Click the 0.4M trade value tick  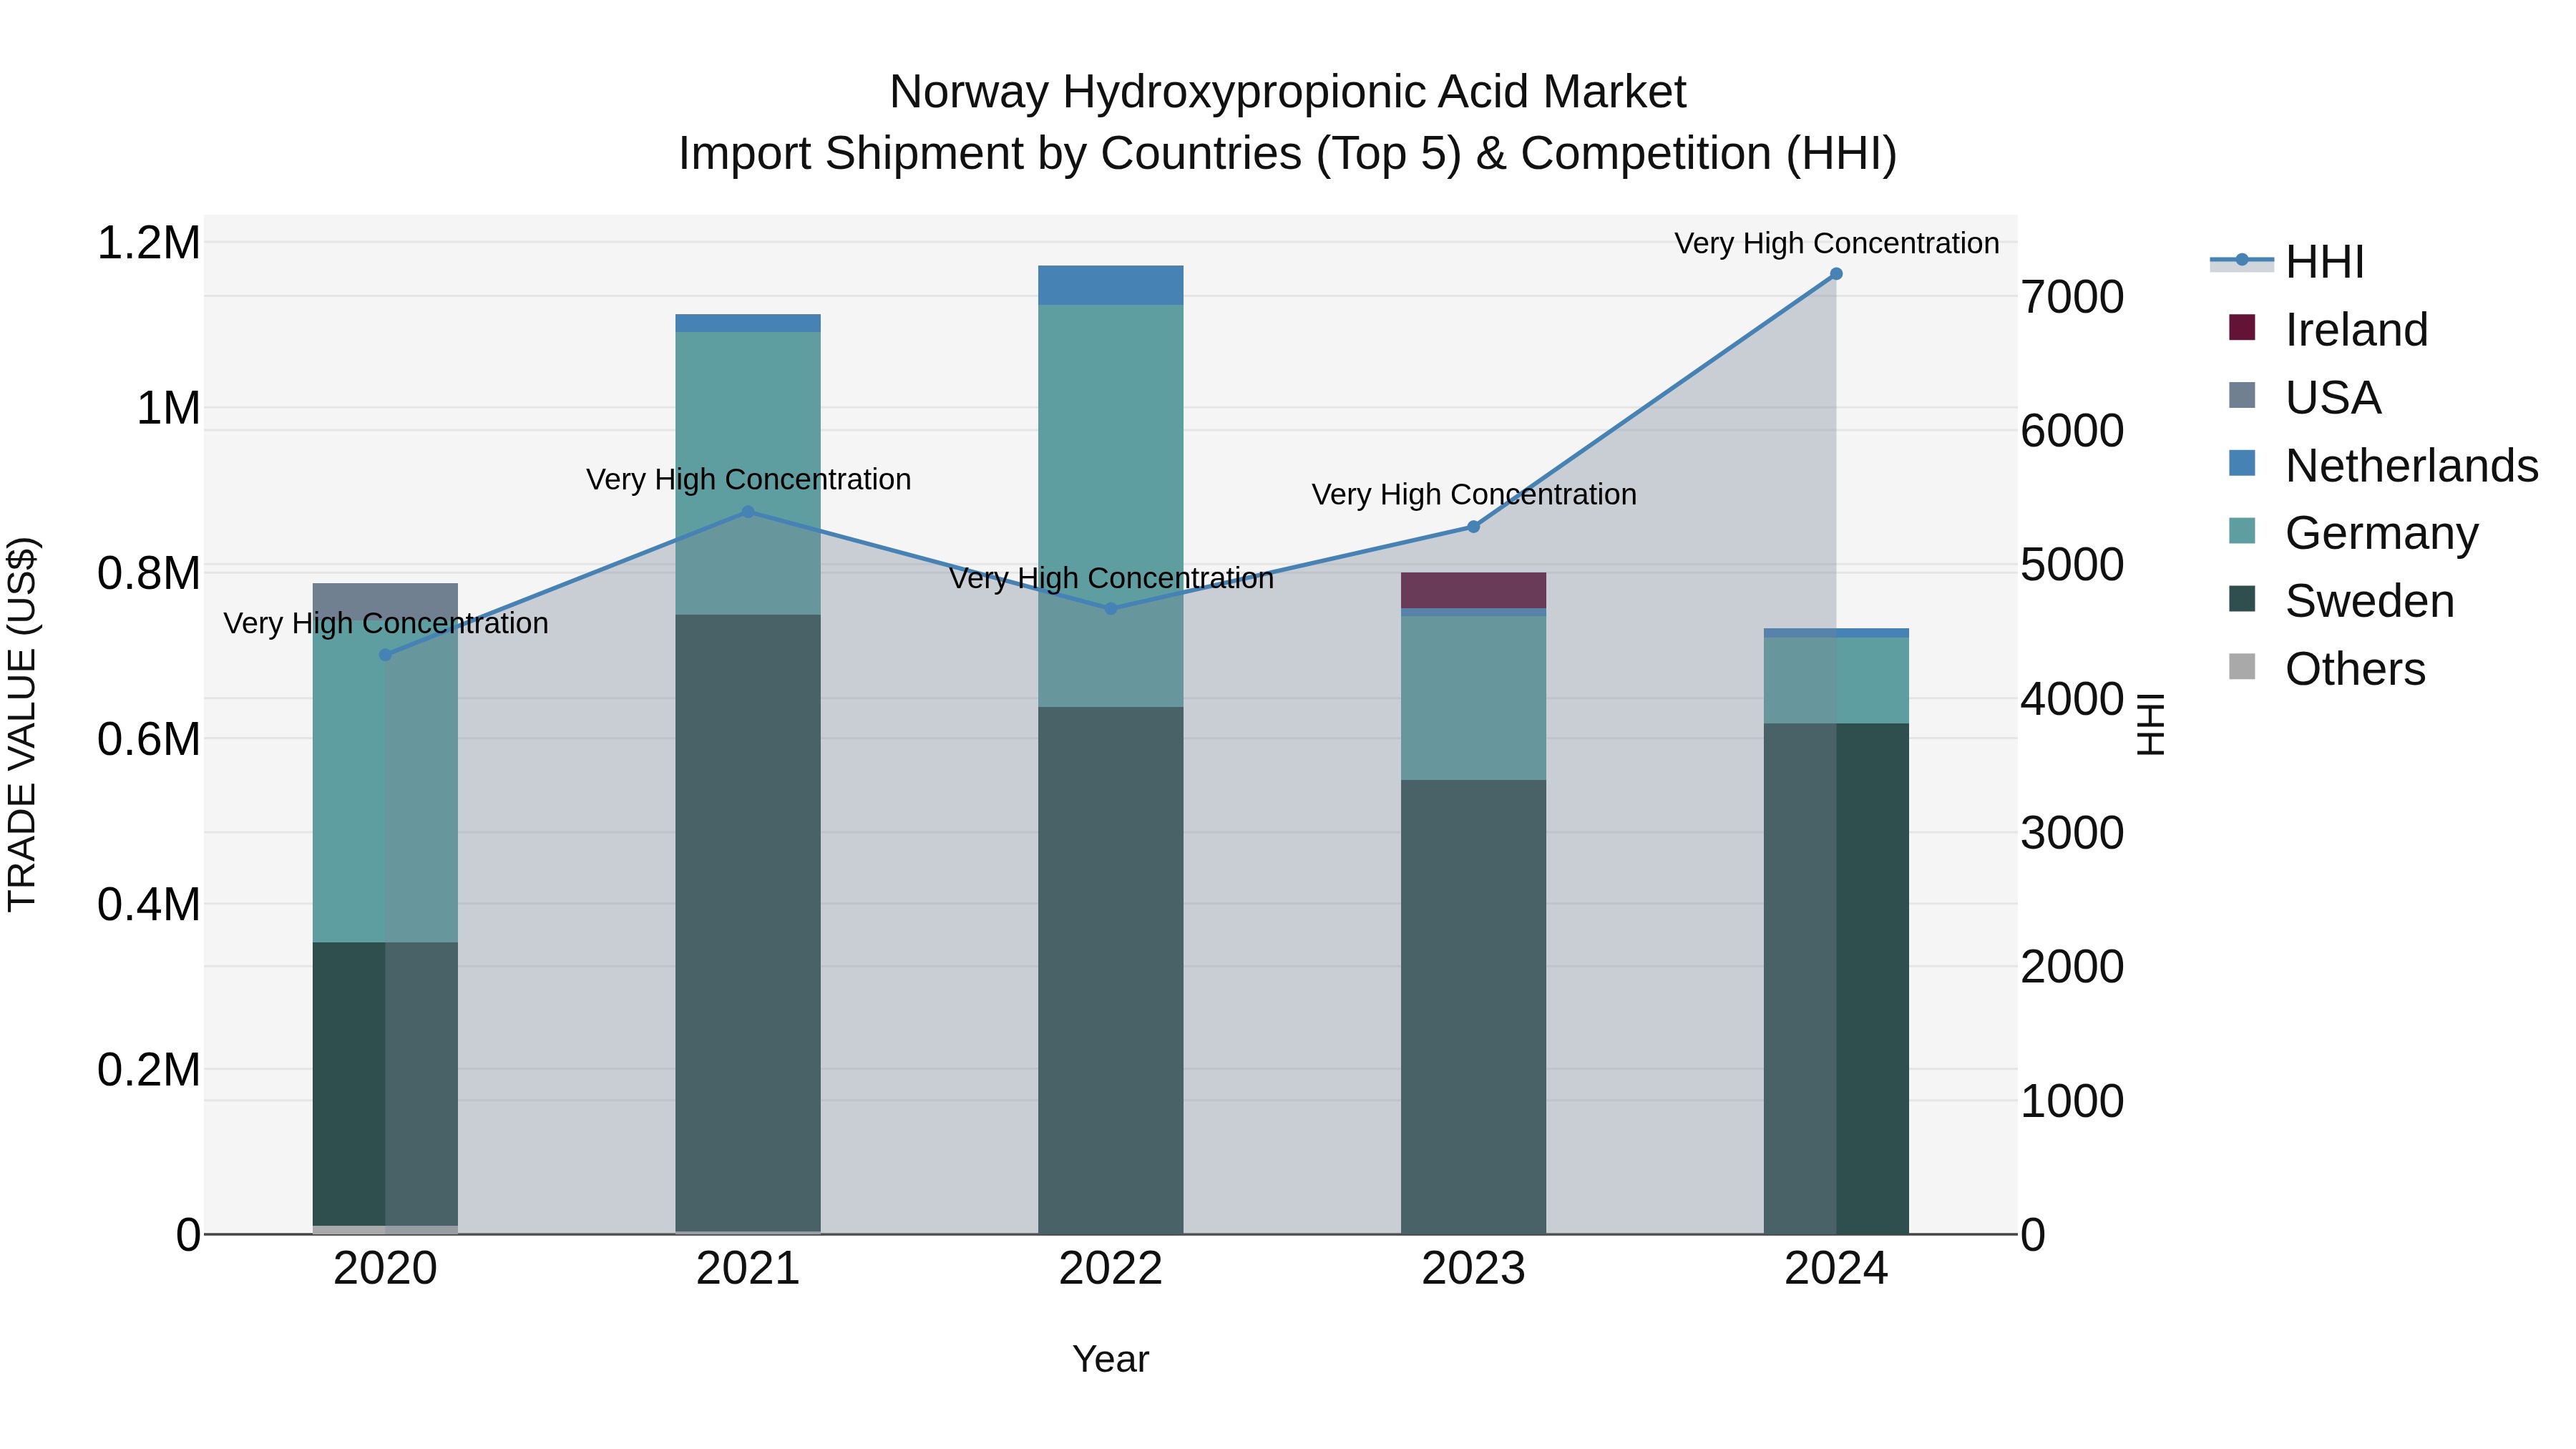click(148, 905)
